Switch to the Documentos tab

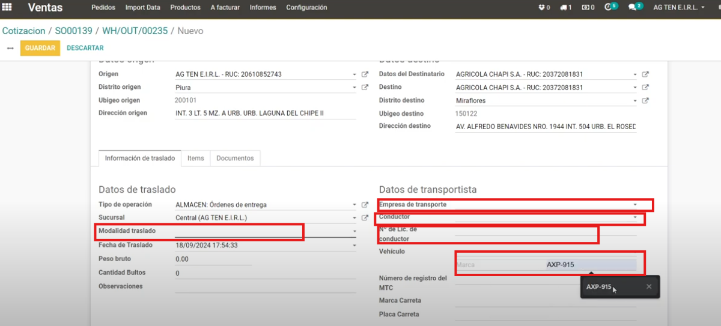(235, 158)
